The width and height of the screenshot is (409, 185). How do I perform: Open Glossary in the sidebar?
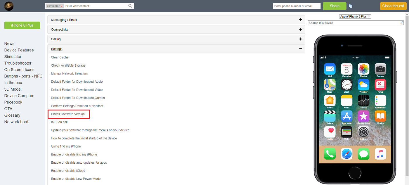tap(12, 115)
